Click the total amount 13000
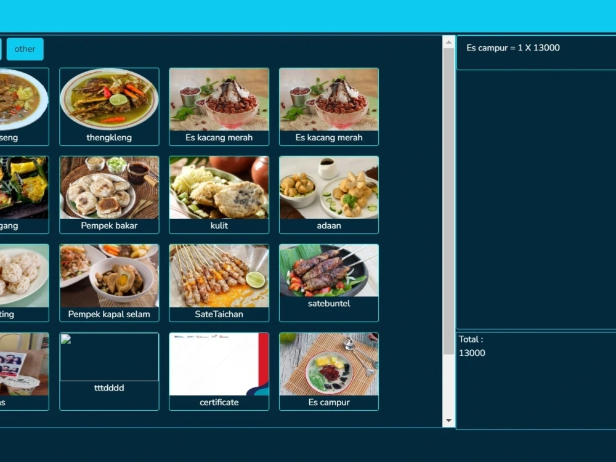Screen dimensions: 616x462 point(472,353)
